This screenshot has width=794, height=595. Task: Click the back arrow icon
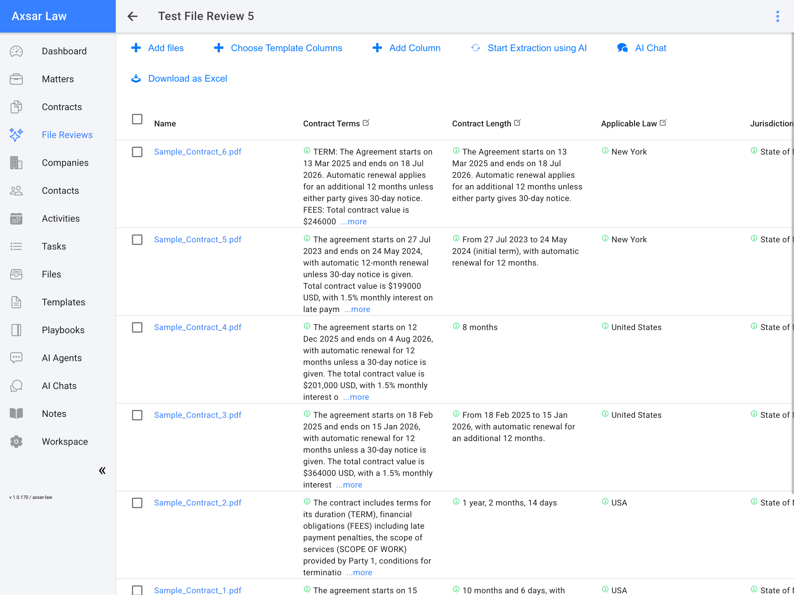(x=133, y=16)
